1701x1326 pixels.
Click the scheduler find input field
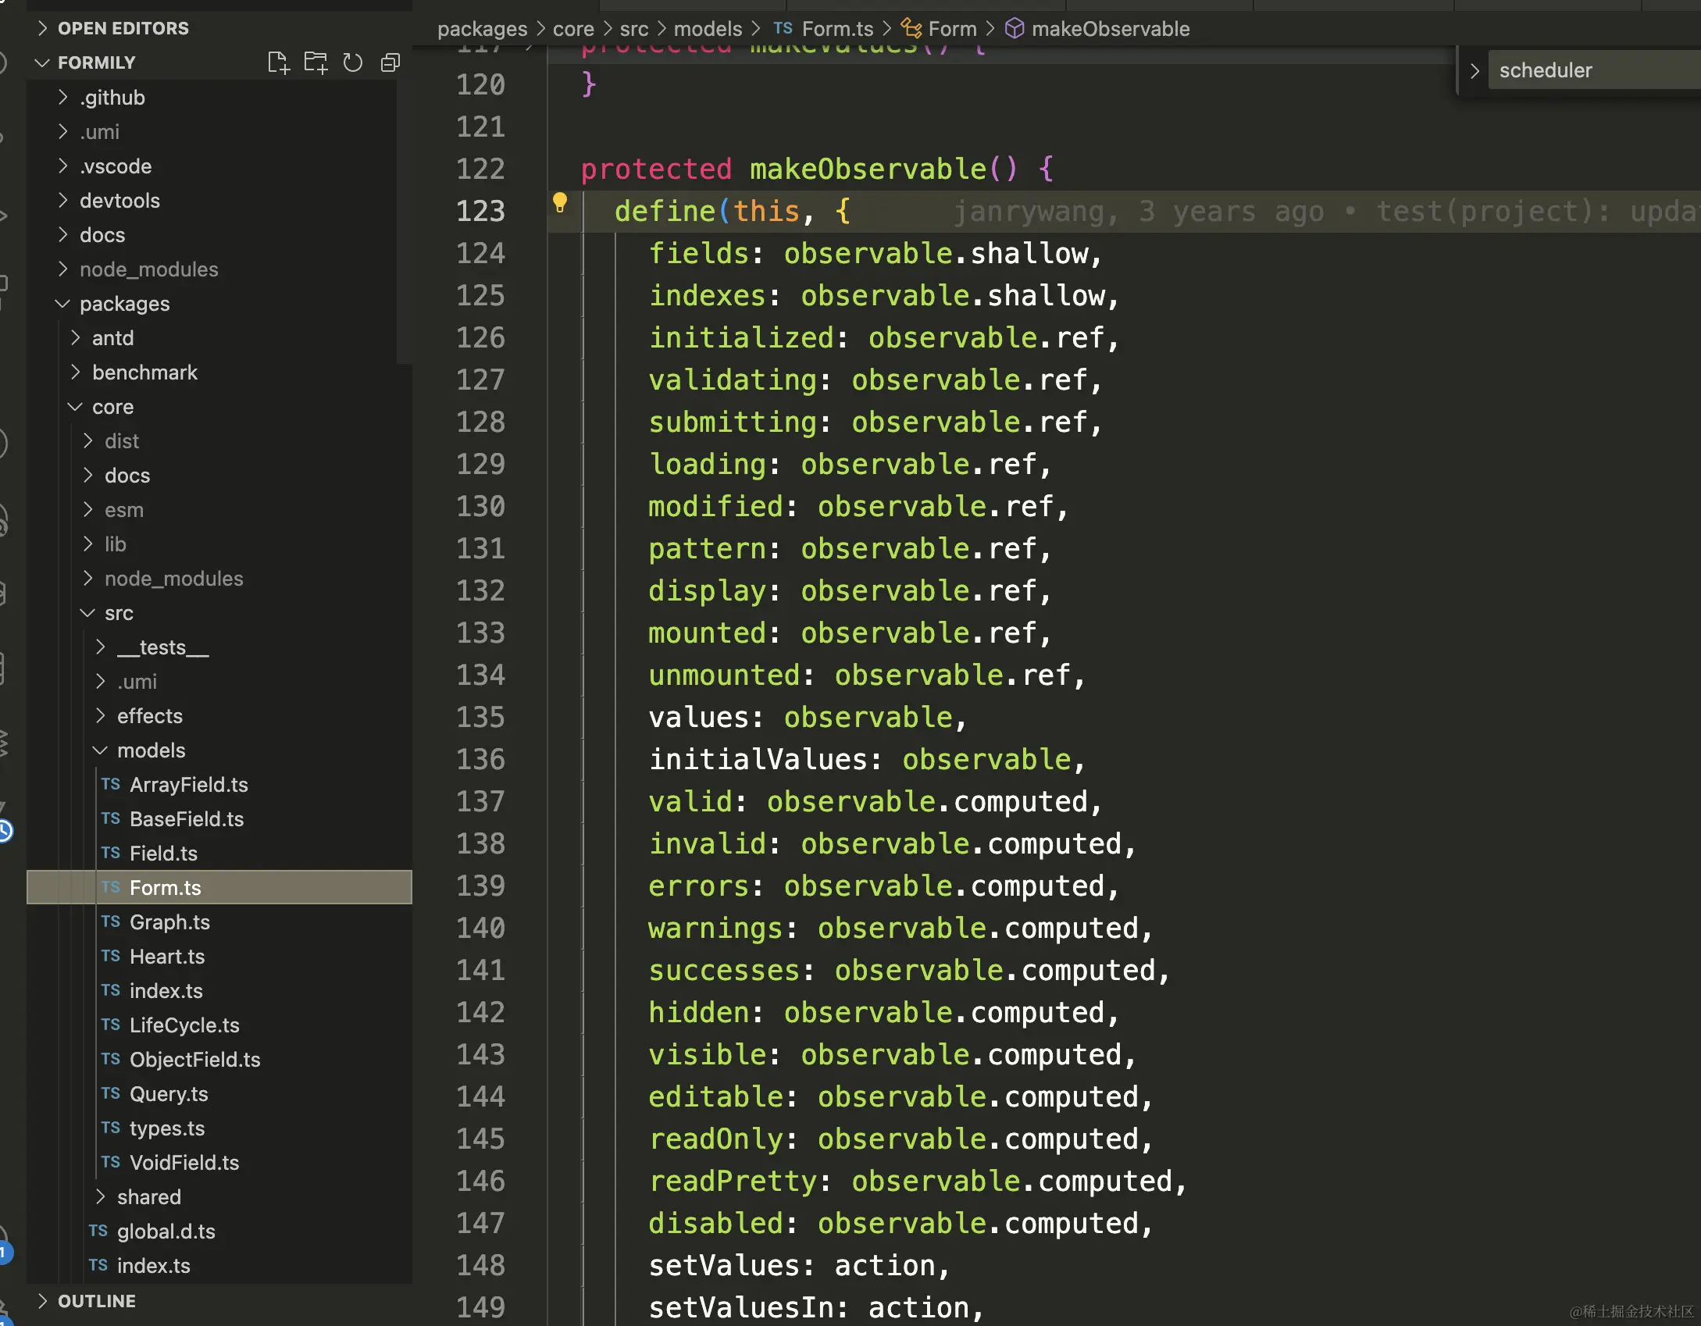(x=1593, y=70)
